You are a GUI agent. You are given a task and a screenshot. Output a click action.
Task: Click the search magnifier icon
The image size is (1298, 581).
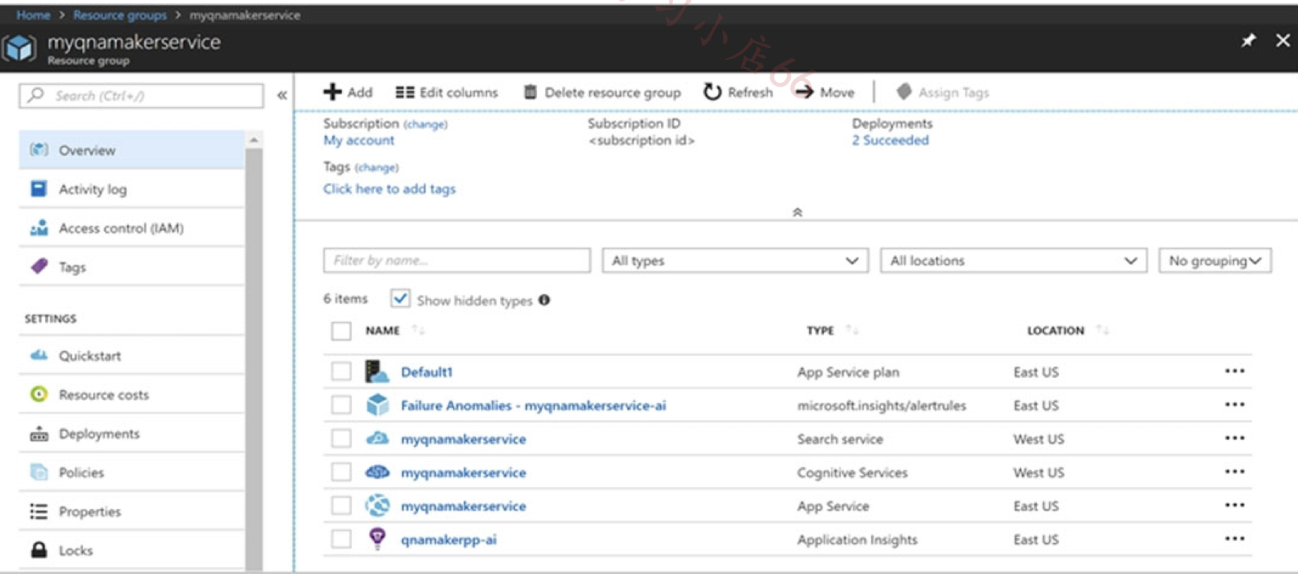(36, 95)
